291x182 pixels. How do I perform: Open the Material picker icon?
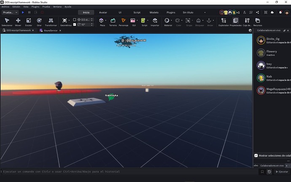[167, 20]
